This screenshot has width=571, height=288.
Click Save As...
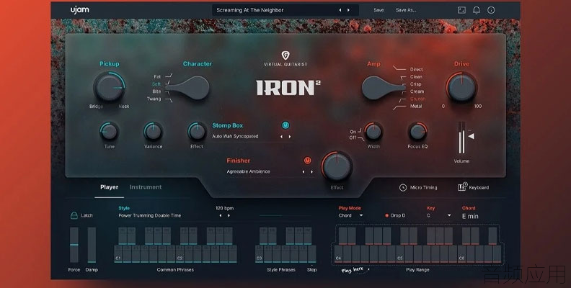point(406,10)
